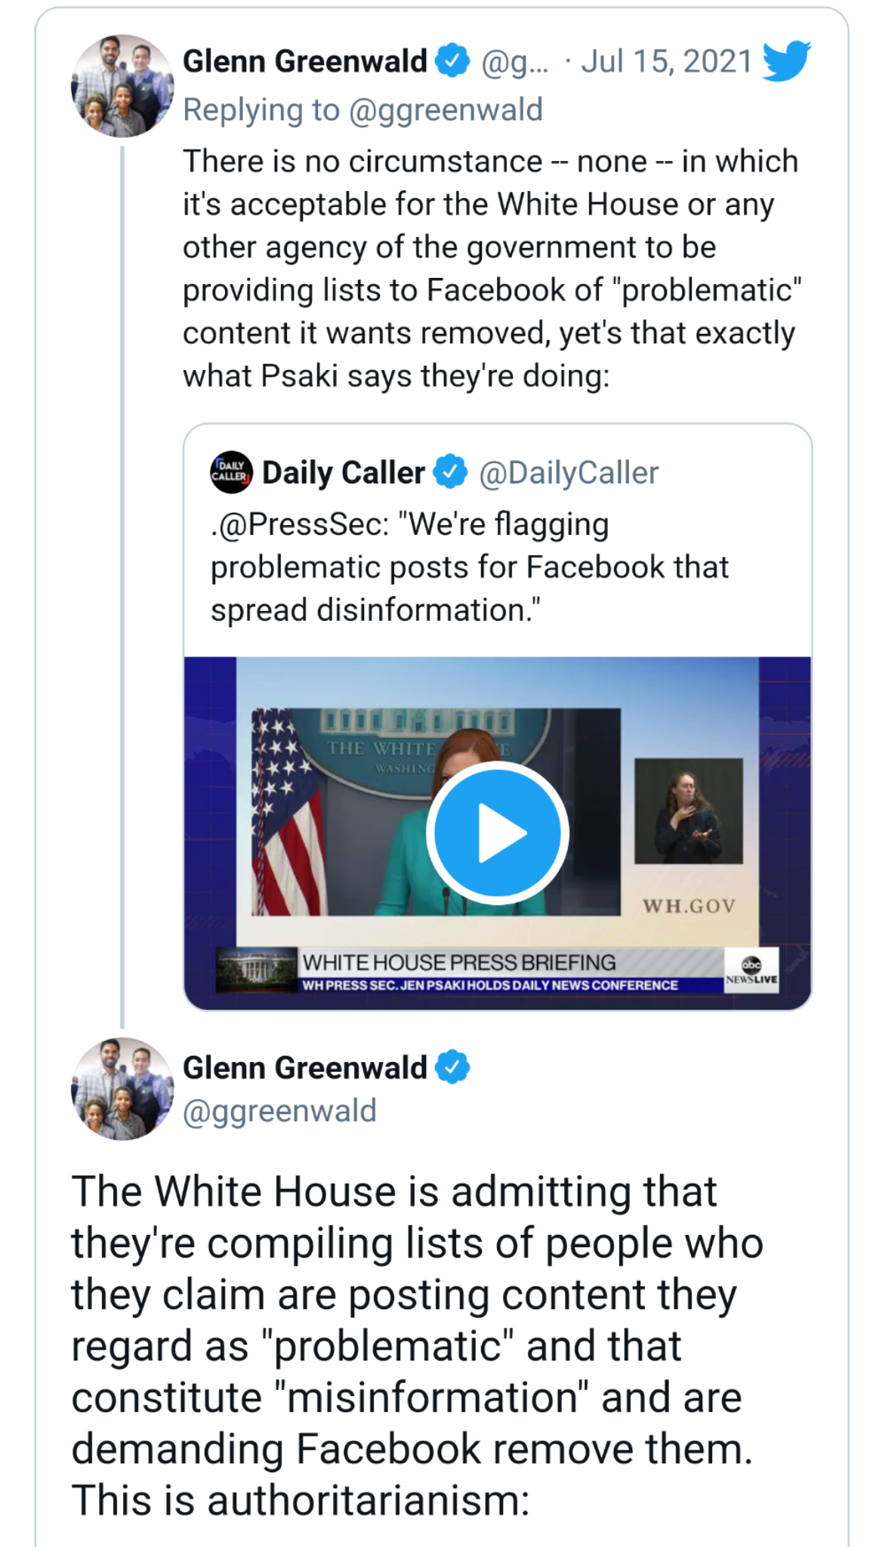Open Glenn Greenwald's top profile avatar
This screenshot has height=1547, width=873.
pyautogui.click(x=122, y=85)
